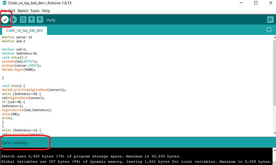
Task: Click the Verify checkmark button
Action: 5,19
